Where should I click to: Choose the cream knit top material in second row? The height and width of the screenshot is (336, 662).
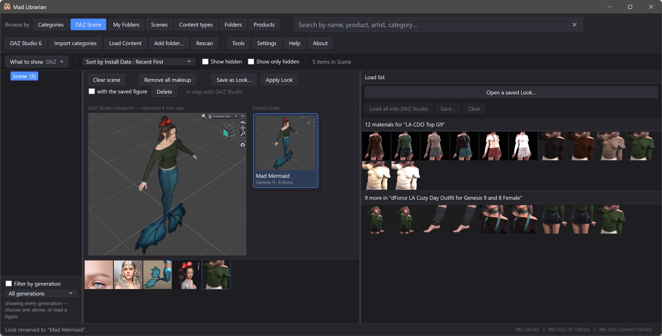coord(376,175)
